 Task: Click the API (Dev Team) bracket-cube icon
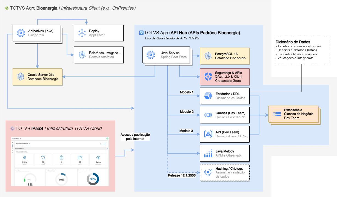208,134
